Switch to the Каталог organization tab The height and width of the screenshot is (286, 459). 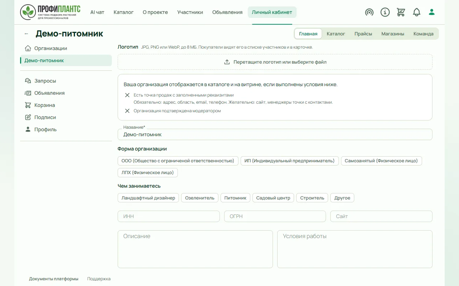336,34
